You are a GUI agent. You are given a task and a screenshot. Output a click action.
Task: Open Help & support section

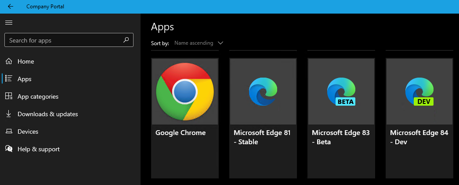(38, 149)
